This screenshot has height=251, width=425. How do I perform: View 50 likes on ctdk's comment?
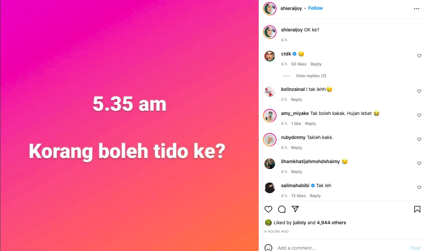[299, 64]
